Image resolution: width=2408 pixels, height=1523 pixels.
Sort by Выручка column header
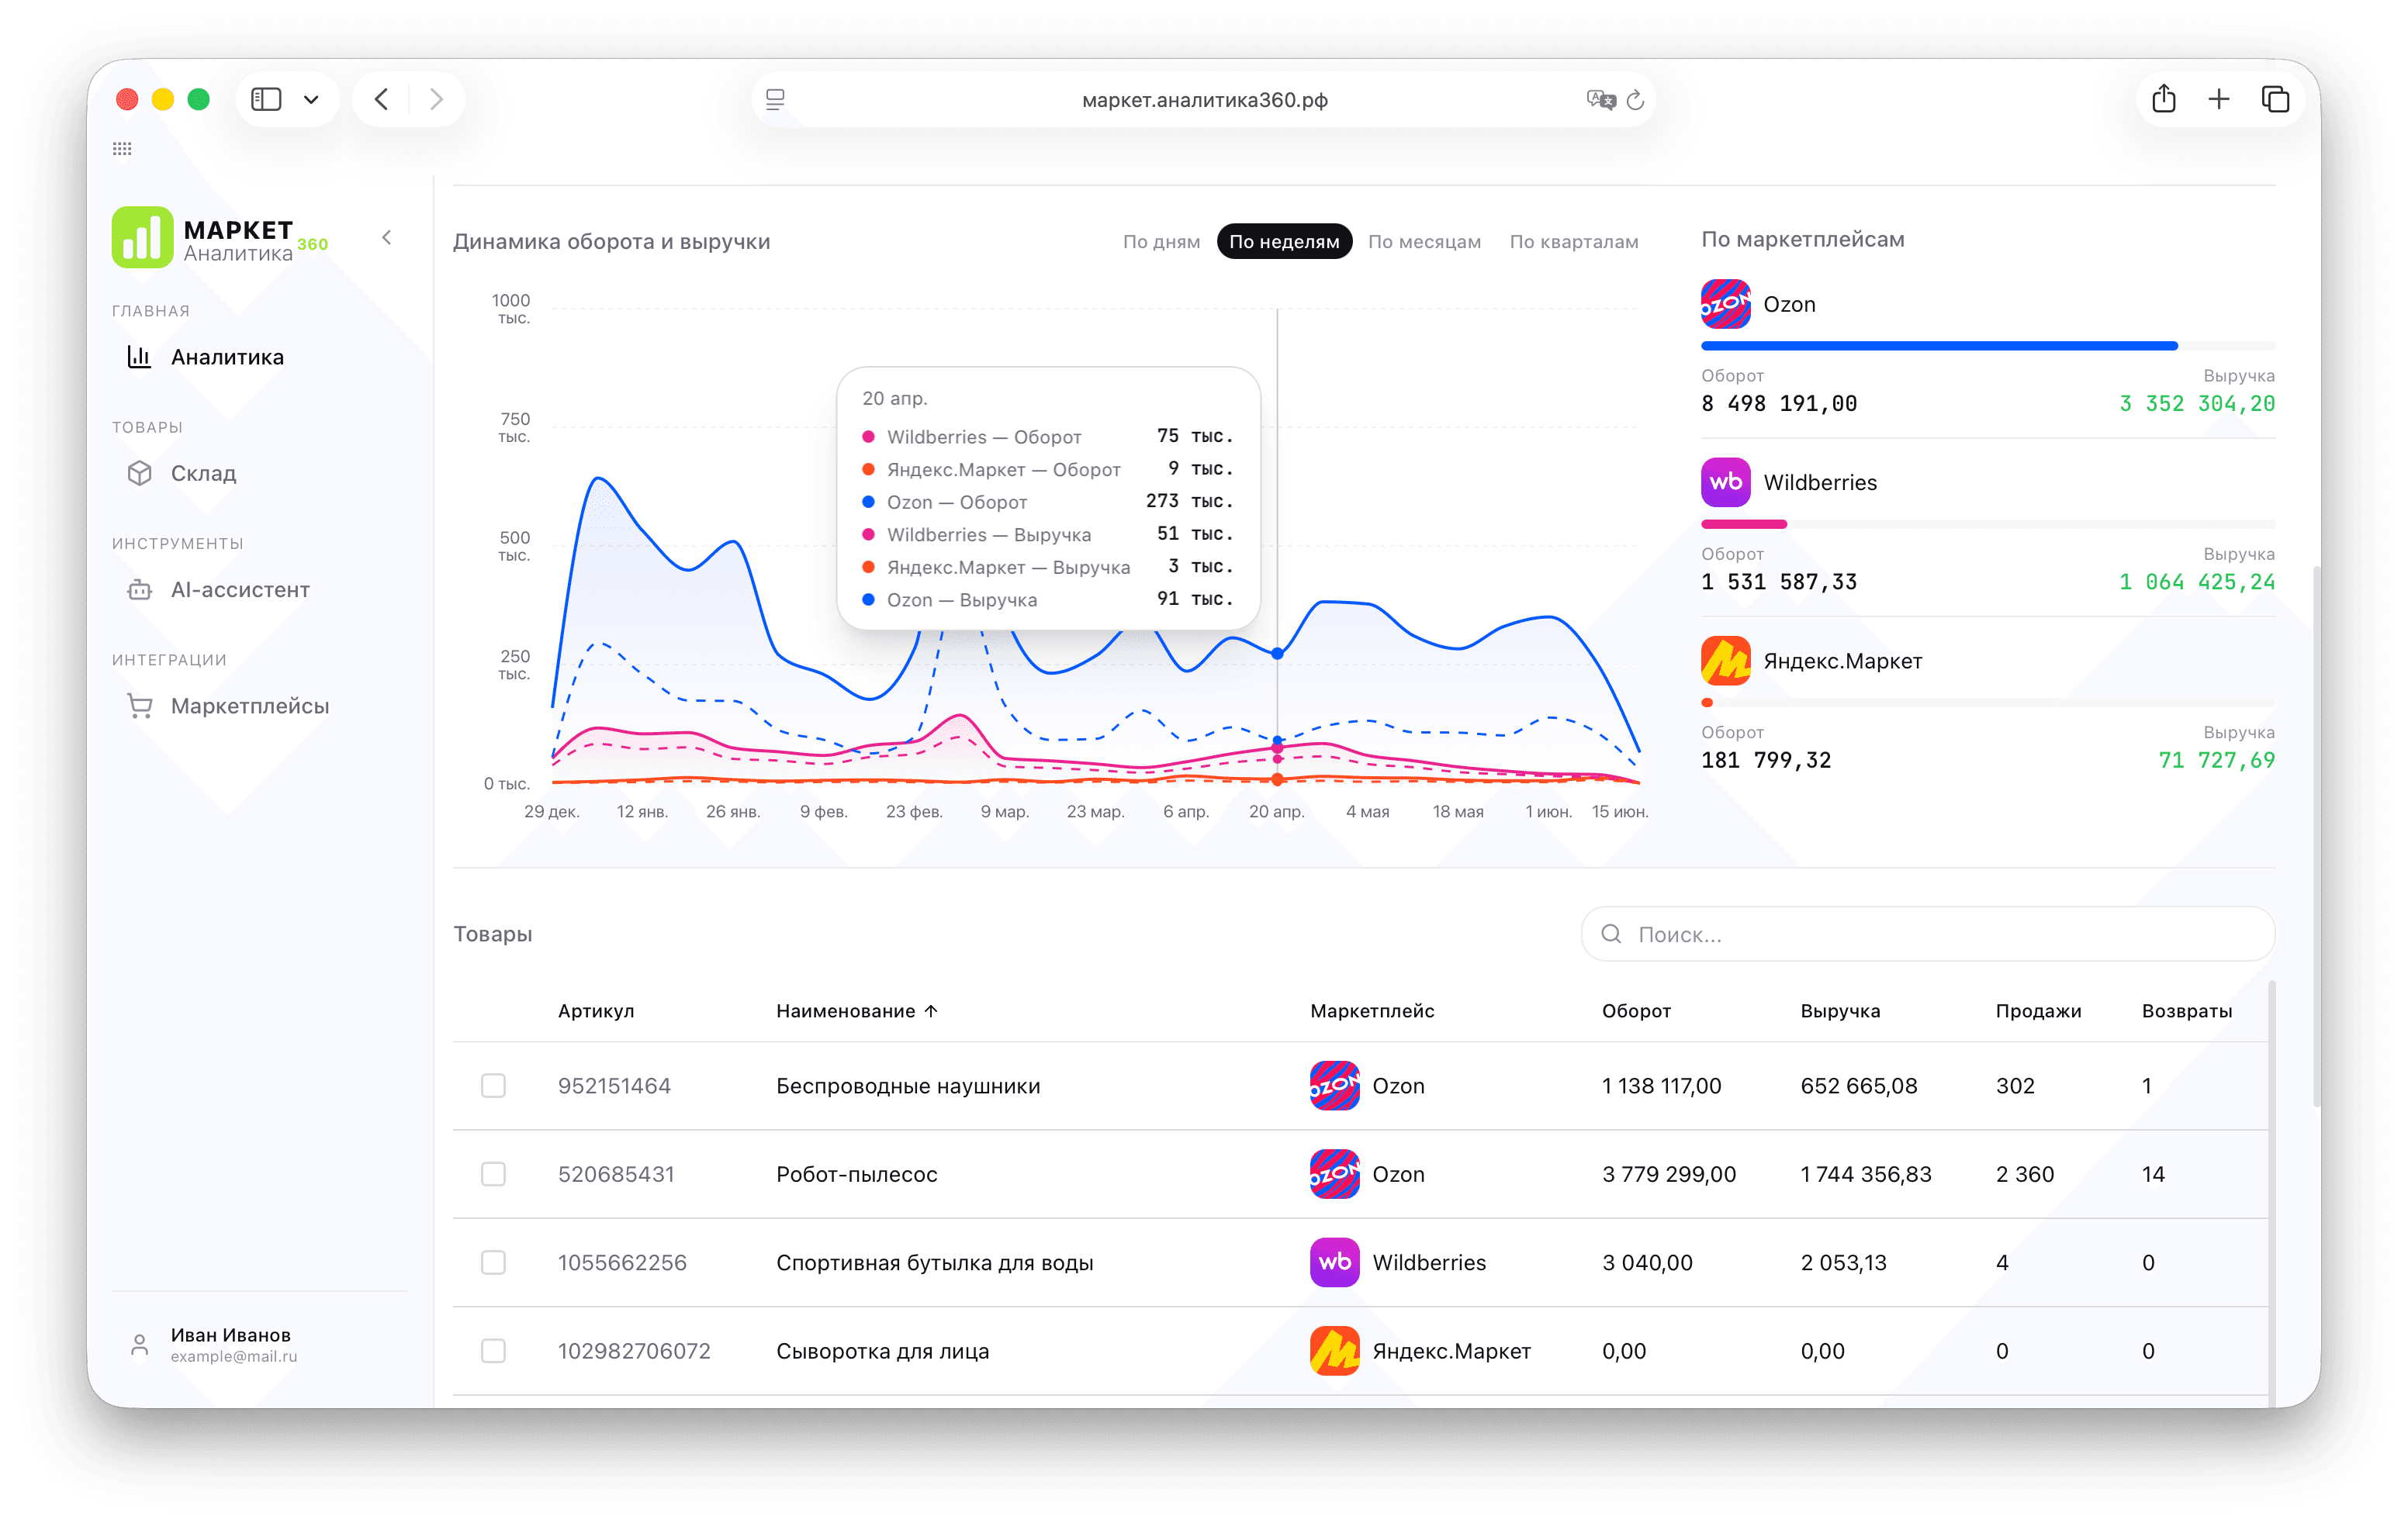pos(1840,1010)
